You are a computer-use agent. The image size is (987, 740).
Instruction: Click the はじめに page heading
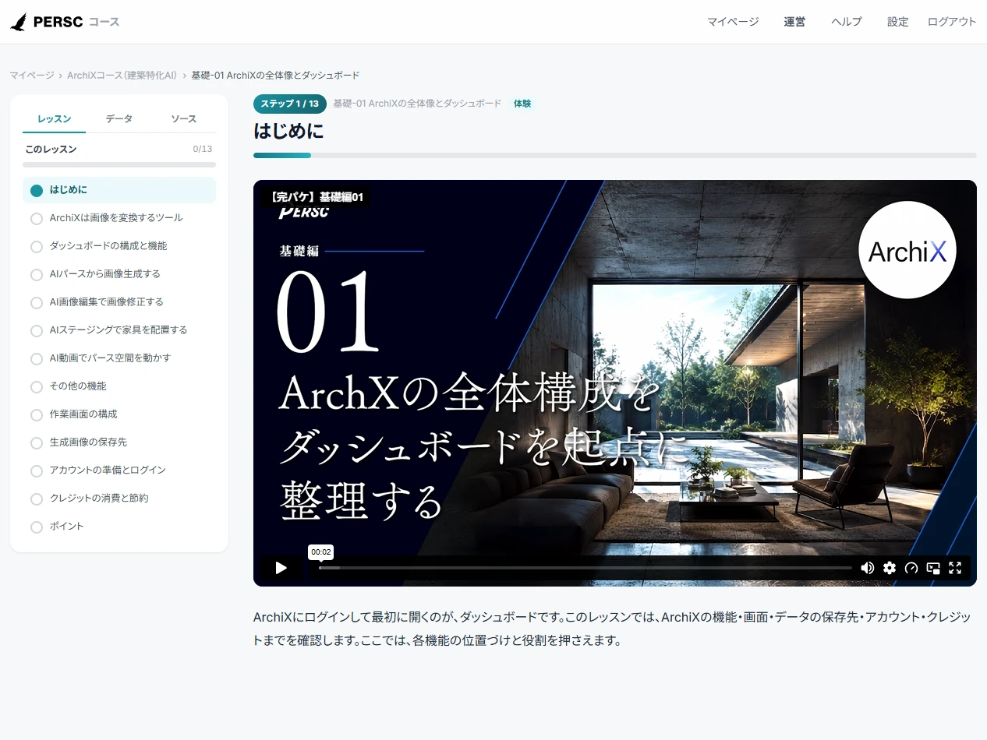pos(288,131)
